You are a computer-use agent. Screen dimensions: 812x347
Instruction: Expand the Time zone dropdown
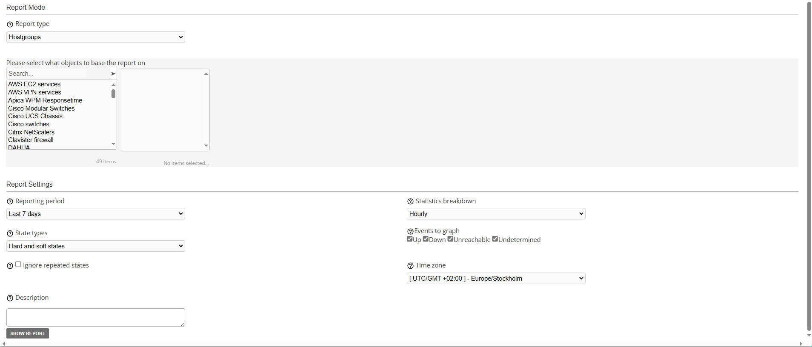pyautogui.click(x=496, y=279)
